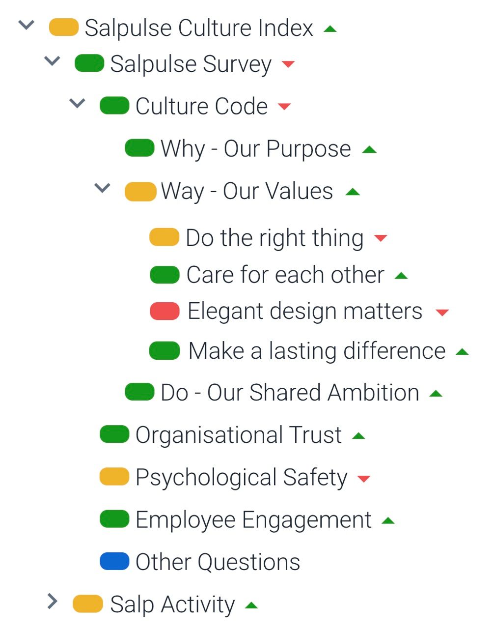Collapse the Way - Our Values node
494x632 pixels.
[102, 188]
